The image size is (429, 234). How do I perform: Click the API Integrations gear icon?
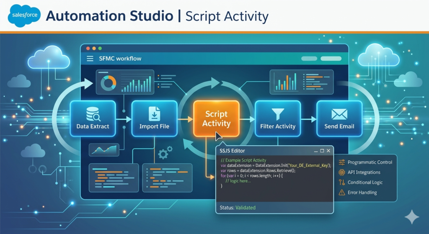click(x=342, y=172)
